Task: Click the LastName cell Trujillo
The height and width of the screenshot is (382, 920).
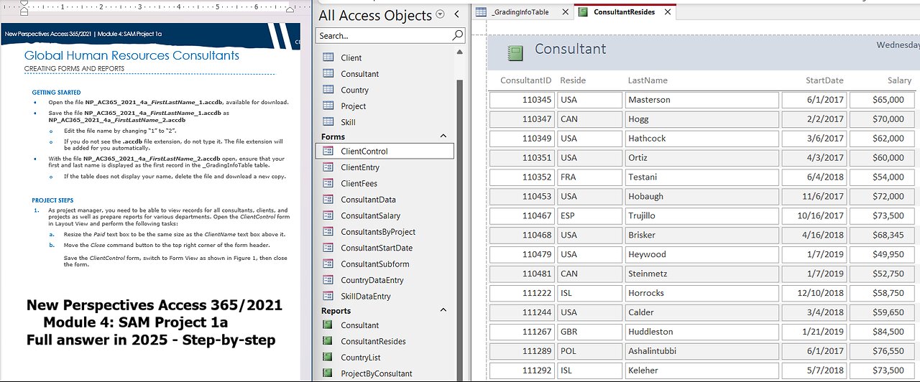Action: pos(702,215)
